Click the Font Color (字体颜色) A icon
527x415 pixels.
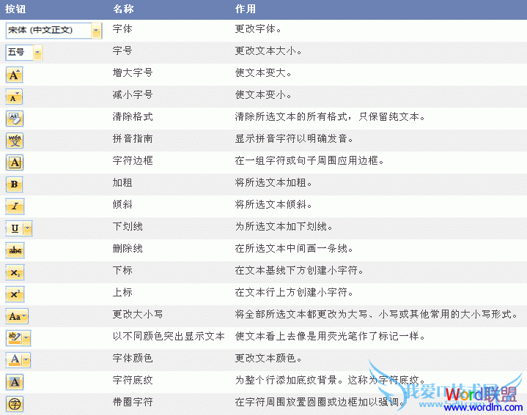tap(14, 360)
